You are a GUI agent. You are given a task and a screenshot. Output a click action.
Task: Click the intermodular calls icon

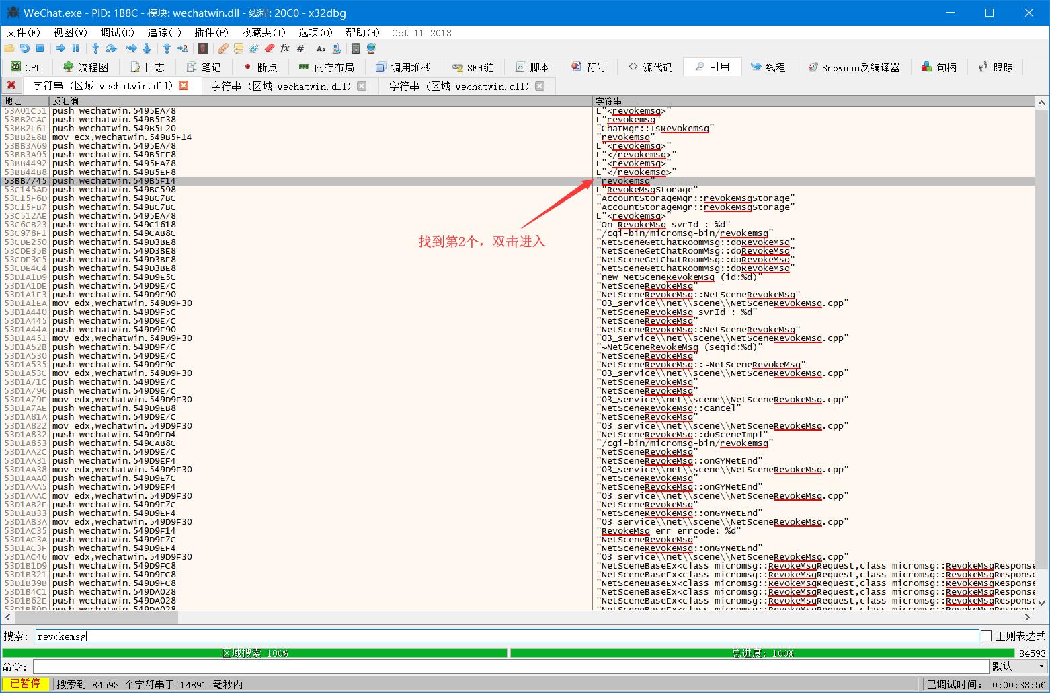(336, 48)
